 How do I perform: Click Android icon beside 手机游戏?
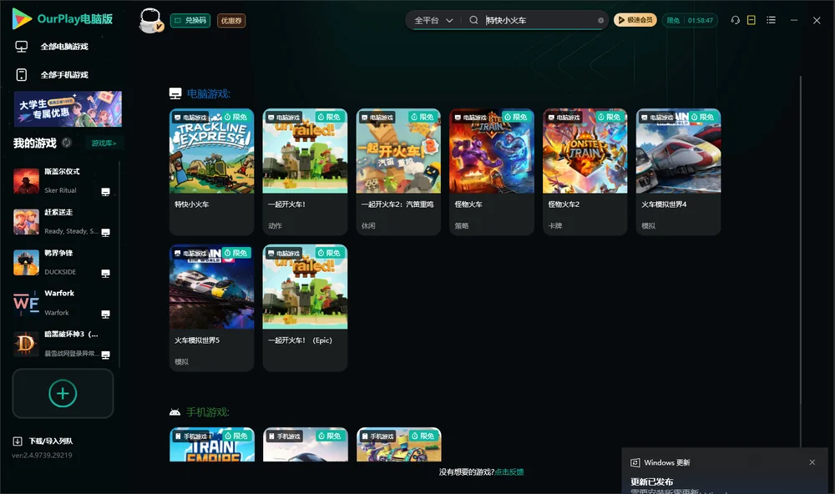pyautogui.click(x=175, y=412)
